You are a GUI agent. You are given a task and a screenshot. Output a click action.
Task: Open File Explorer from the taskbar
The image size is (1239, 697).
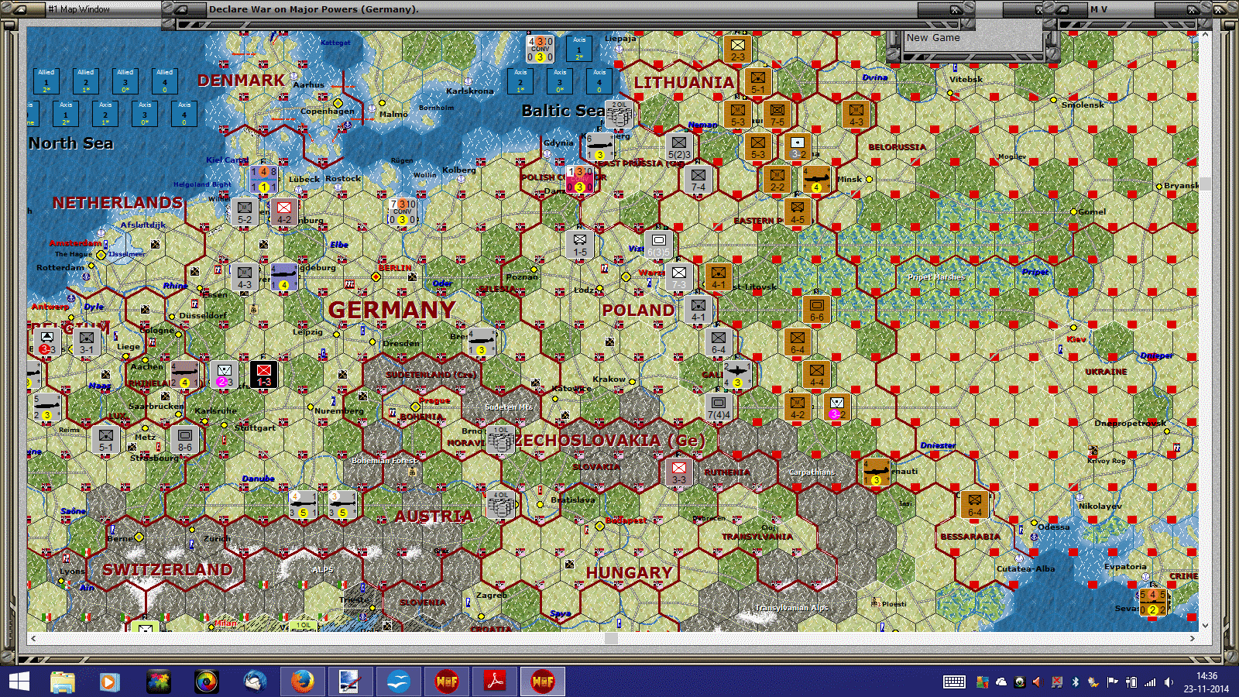click(x=63, y=682)
